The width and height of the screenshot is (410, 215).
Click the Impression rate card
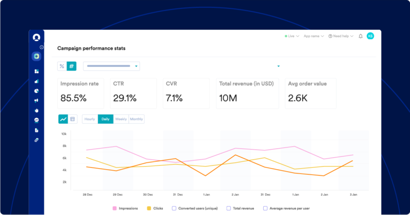(80, 93)
